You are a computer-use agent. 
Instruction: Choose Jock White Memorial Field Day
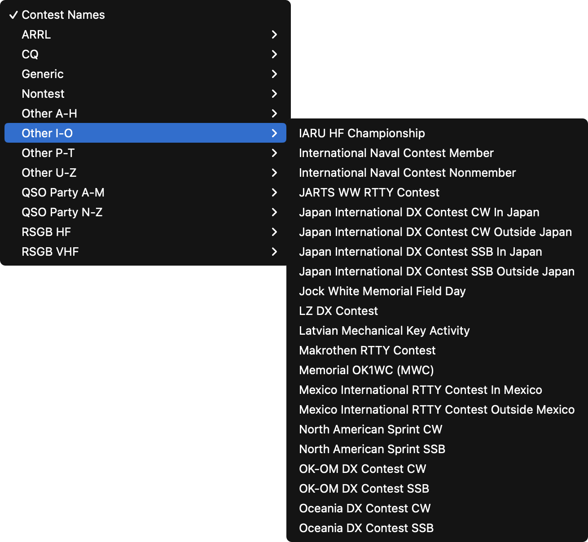click(x=437, y=291)
